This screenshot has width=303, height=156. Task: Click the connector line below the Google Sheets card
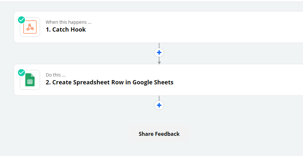[x=159, y=98]
